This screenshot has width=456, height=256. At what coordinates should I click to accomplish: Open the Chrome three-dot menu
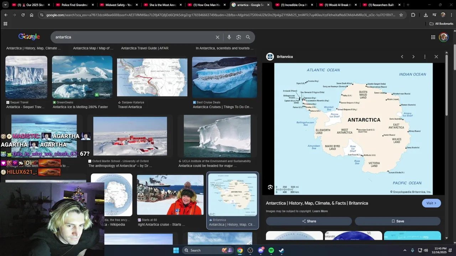coord(451,15)
